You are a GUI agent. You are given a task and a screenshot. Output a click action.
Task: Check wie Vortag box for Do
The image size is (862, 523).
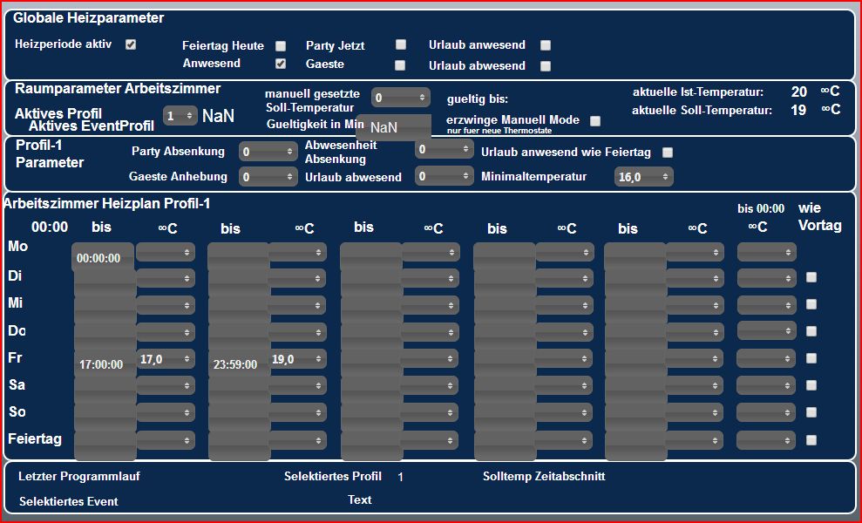(811, 331)
